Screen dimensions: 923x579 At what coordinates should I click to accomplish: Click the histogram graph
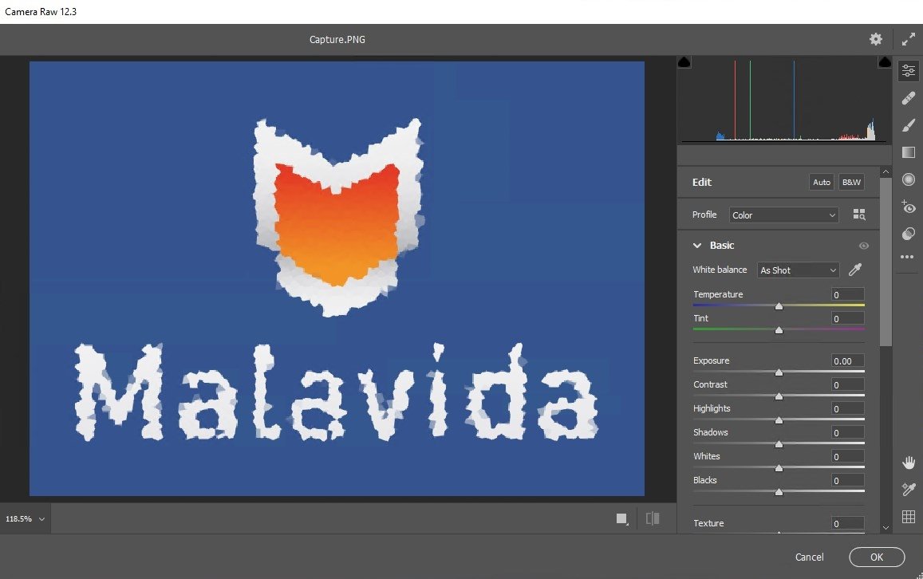coord(784,100)
